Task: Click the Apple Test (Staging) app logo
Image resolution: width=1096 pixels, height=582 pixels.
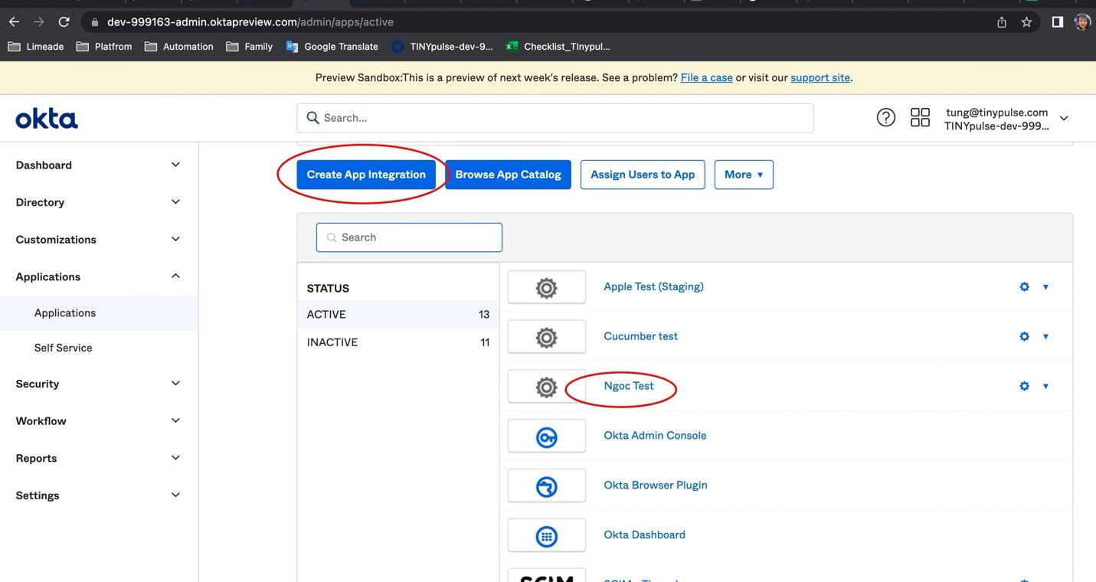Action: [x=547, y=287]
